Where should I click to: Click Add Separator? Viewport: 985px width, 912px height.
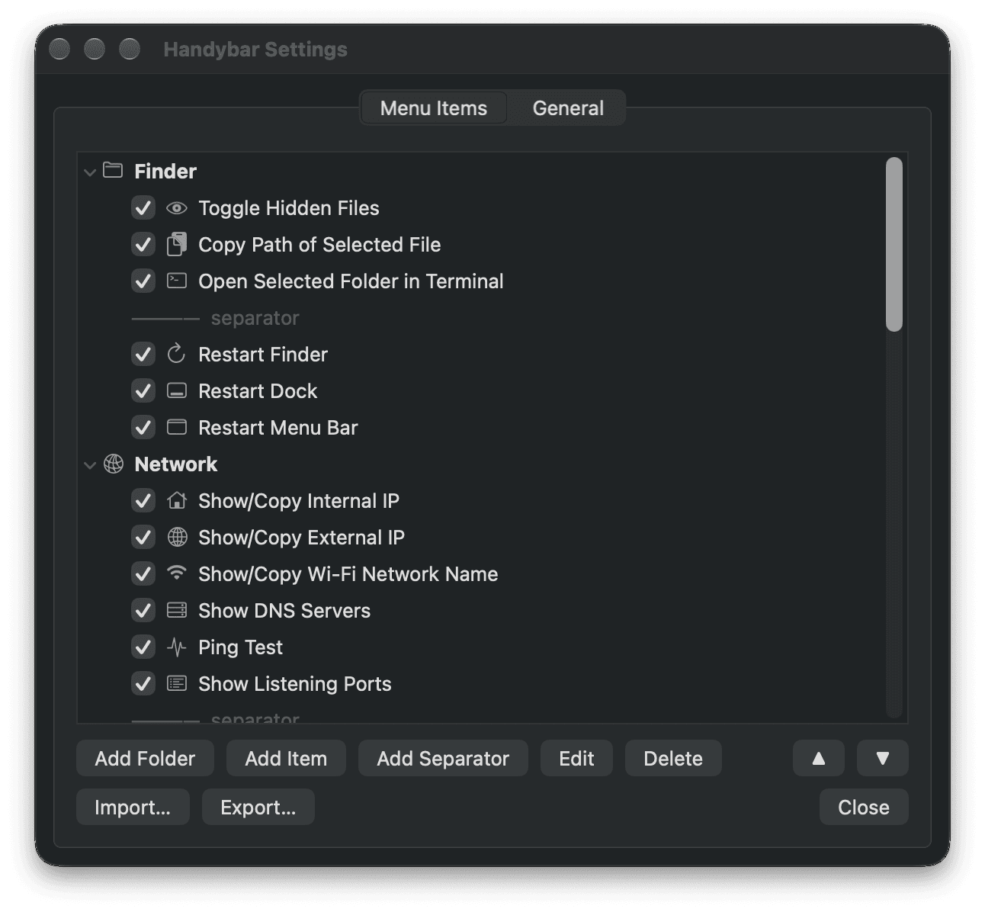tap(443, 758)
